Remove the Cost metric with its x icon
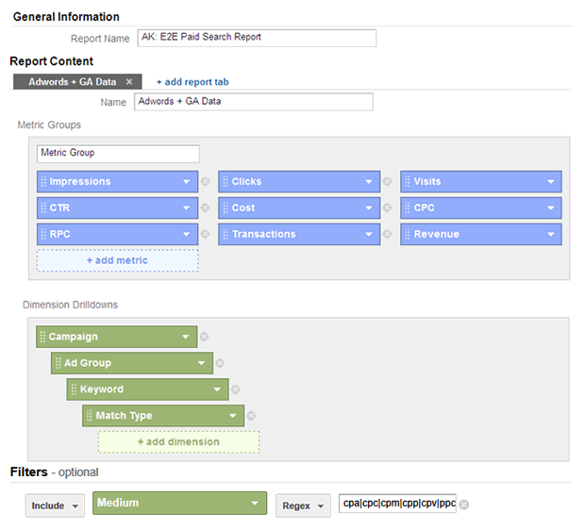Screen dimensions: 585x530 [x=387, y=207]
